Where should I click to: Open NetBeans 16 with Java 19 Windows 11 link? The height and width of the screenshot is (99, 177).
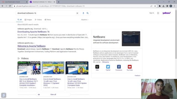coord(52,82)
